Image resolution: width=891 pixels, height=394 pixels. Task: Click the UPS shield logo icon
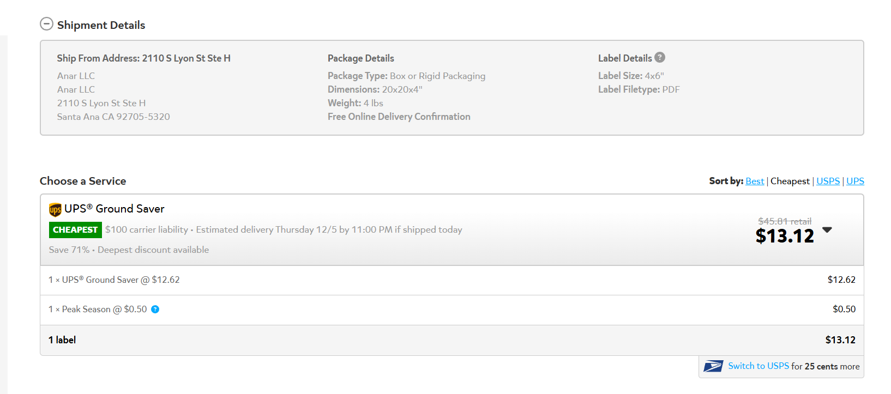click(x=55, y=210)
